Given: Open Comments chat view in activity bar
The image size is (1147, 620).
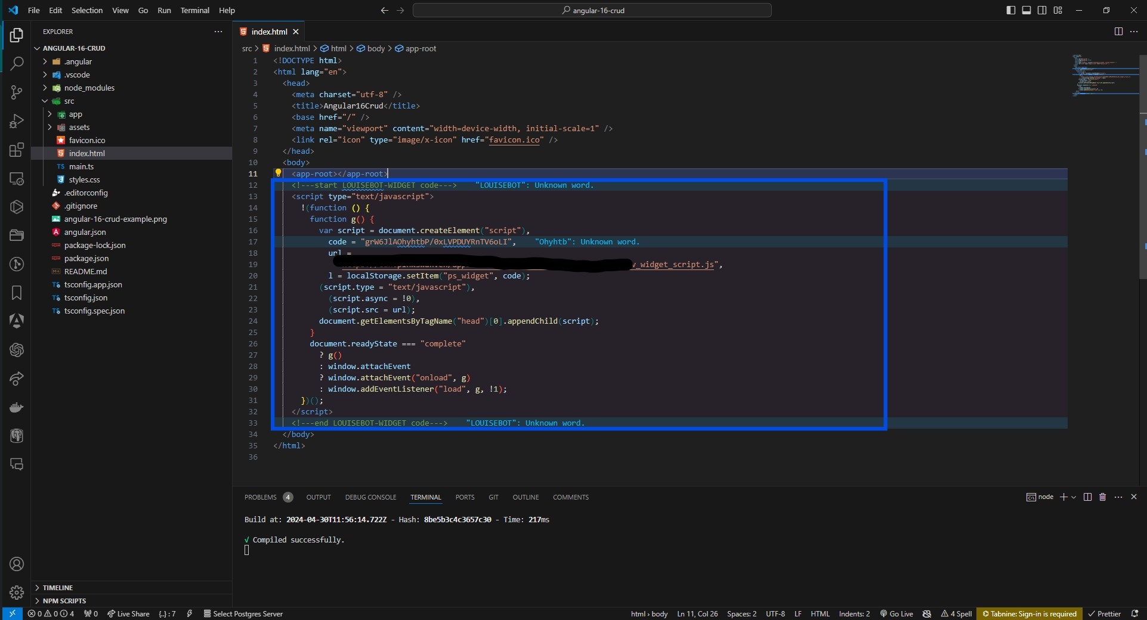Looking at the screenshot, I should tap(17, 464).
